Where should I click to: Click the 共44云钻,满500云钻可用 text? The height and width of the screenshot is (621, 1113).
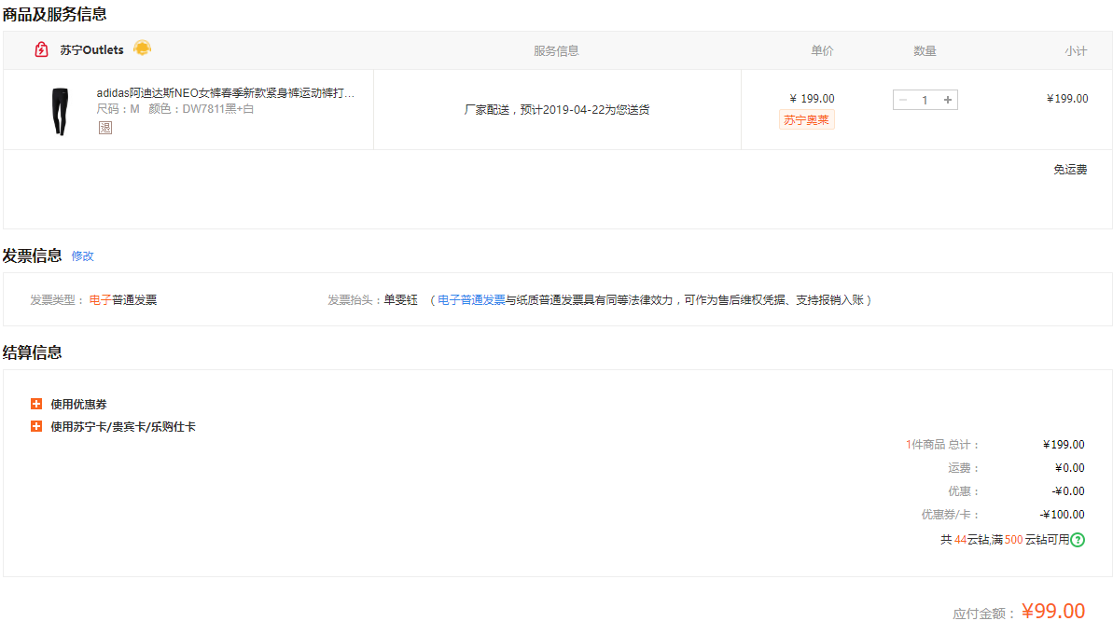(1005, 540)
